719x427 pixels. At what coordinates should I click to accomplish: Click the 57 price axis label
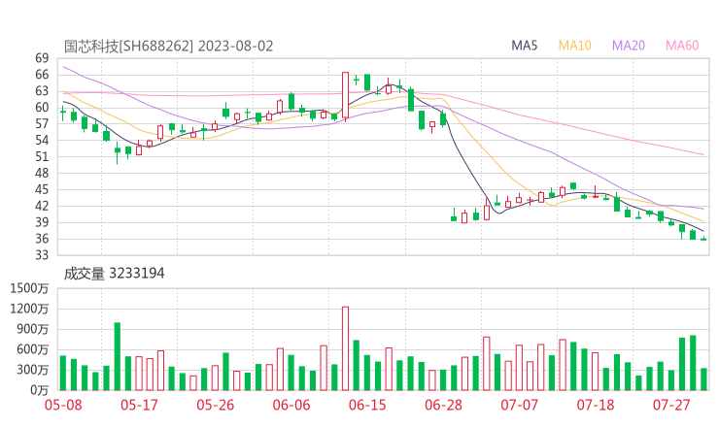(42, 123)
